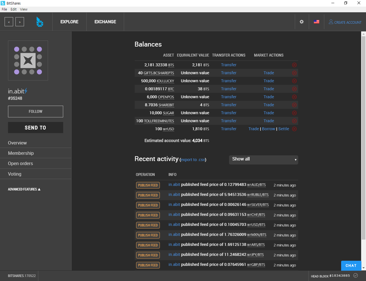Image resolution: width=366 pixels, height=281 pixels.
Task: Open settings via the gear icon
Action: 302,22
